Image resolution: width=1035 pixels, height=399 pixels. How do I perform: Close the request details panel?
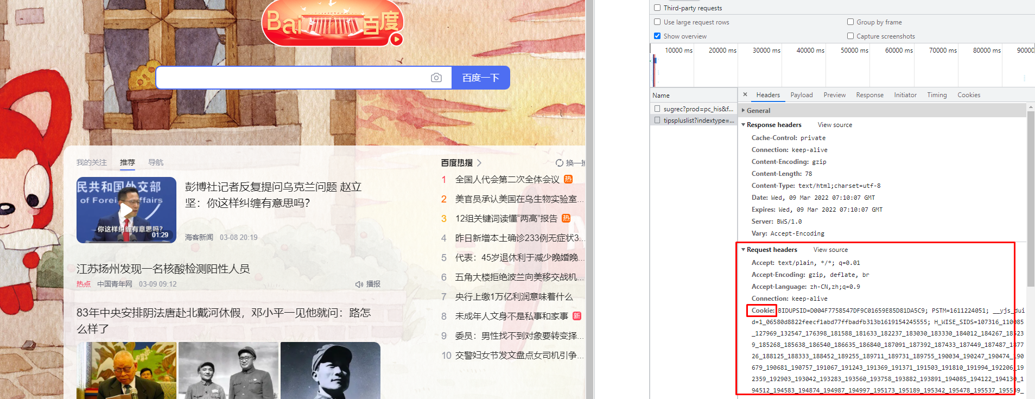(745, 94)
